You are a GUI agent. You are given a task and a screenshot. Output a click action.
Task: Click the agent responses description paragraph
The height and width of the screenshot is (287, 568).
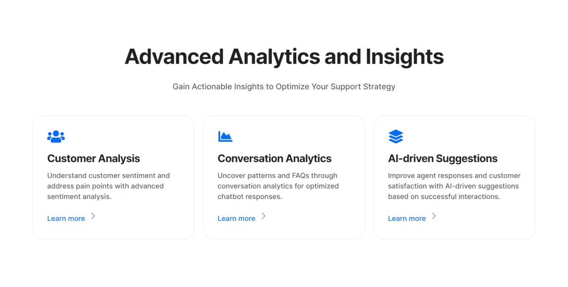point(454,186)
